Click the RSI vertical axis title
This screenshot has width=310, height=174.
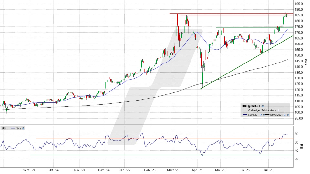pos(301,146)
